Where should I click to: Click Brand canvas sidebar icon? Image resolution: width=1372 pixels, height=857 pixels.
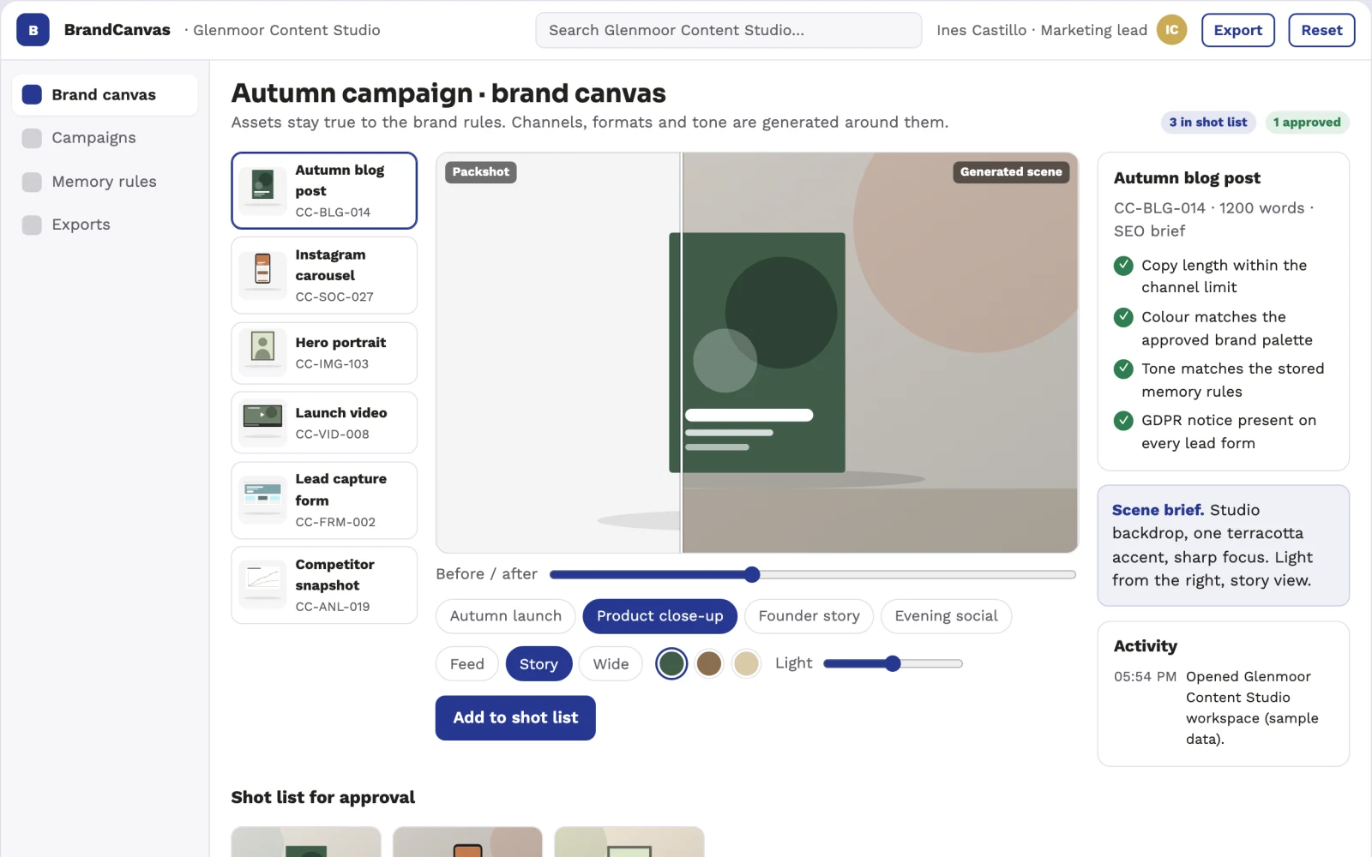pyautogui.click(x=32, y=94)
